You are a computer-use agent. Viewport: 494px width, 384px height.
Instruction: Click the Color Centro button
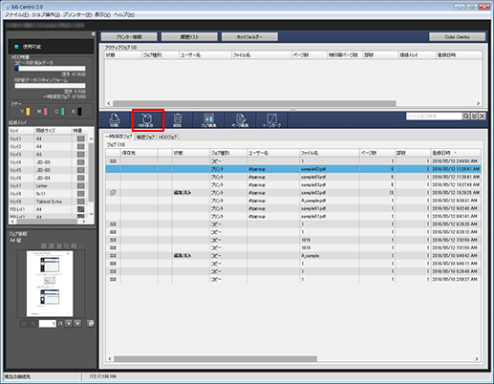click(x=457, y=37)
